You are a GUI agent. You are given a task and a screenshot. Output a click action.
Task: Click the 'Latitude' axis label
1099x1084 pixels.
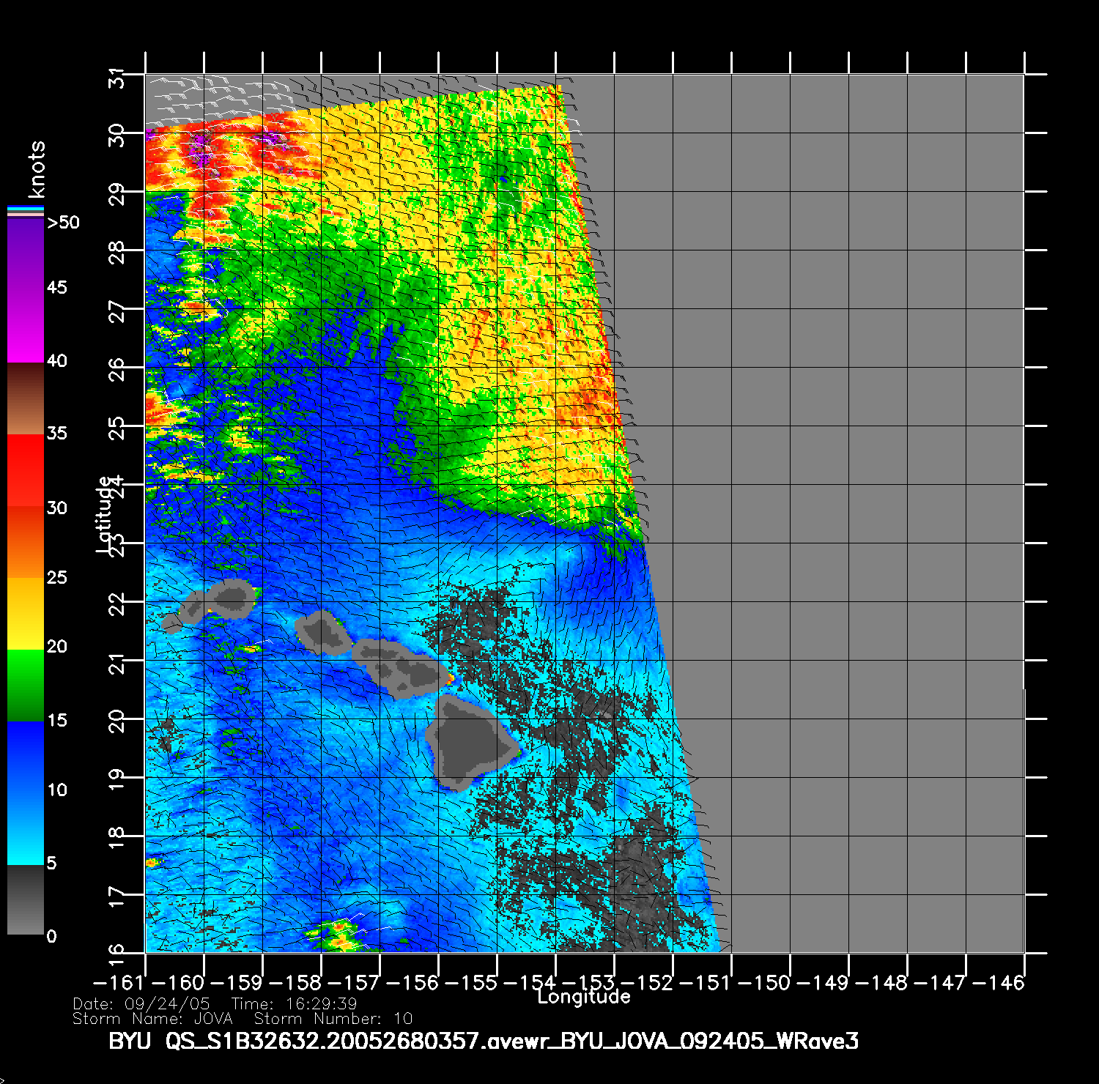(x=105, y=514)
